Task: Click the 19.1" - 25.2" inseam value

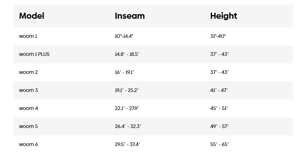Action: tap(127, 90)
